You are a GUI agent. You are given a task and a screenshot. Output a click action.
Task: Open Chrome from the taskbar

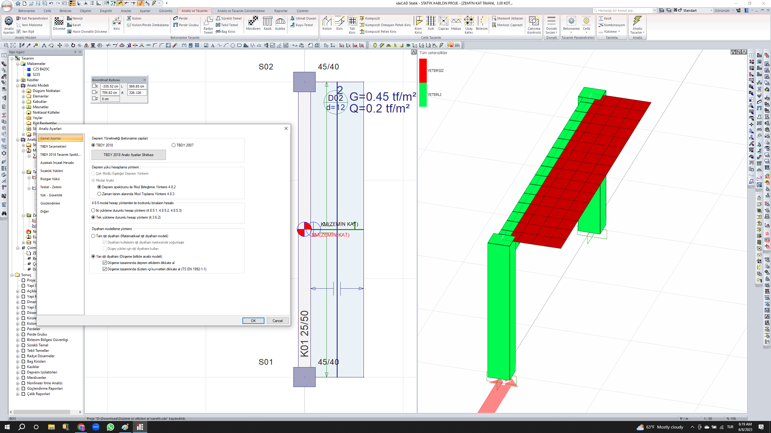(x=81, y=427)
